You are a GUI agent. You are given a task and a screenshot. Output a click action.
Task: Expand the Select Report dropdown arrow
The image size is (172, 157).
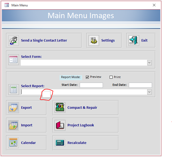pos(149,92)
